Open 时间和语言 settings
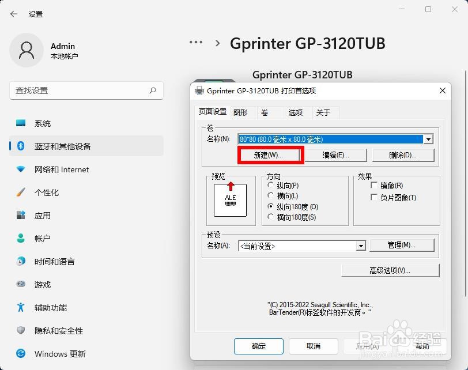468x370 pixels. click(x=86, y=262)
